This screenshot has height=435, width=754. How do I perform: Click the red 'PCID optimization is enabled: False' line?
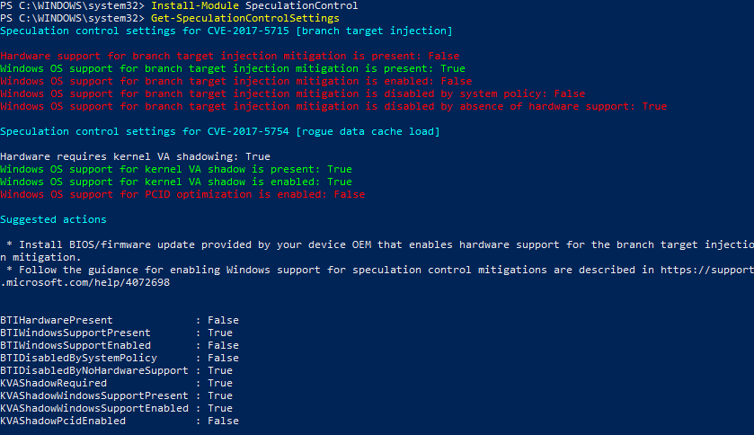coord(182,194)
